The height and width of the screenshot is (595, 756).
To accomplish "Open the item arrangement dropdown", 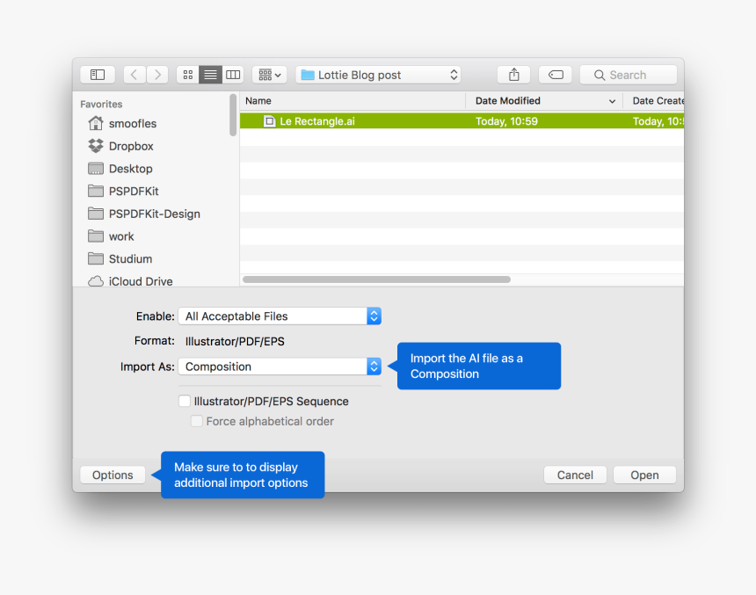I will [270, 75].
